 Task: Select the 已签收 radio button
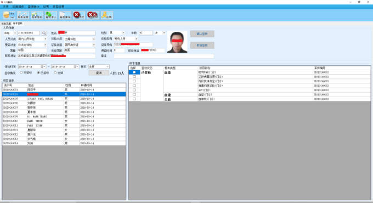38,72
